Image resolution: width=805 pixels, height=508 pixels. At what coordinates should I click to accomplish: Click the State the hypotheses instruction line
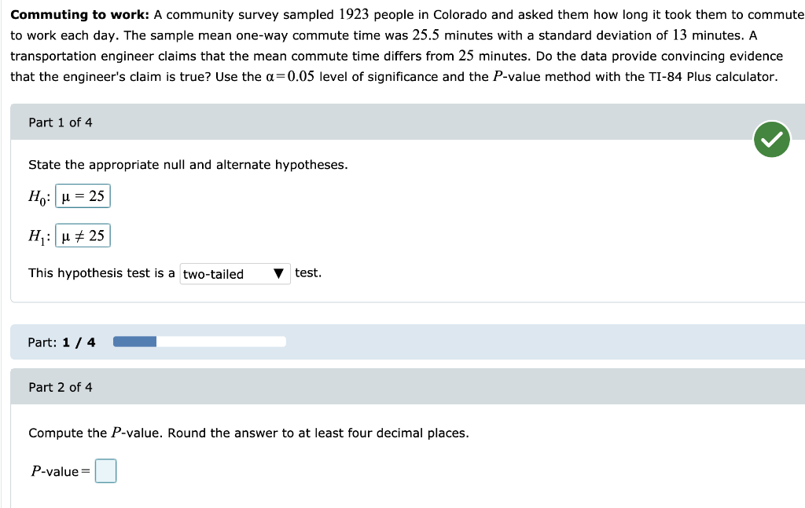tap(188, 165)
